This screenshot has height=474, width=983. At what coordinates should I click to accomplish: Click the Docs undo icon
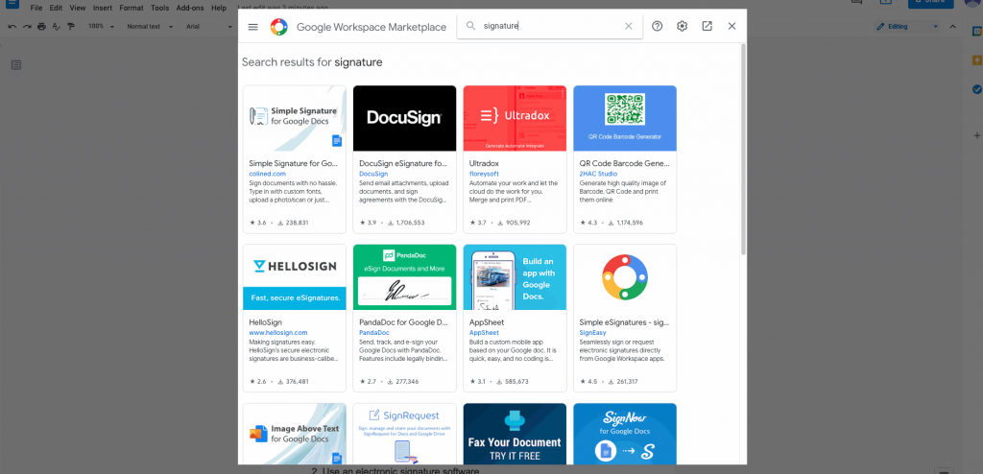click(x=12, y=26)
